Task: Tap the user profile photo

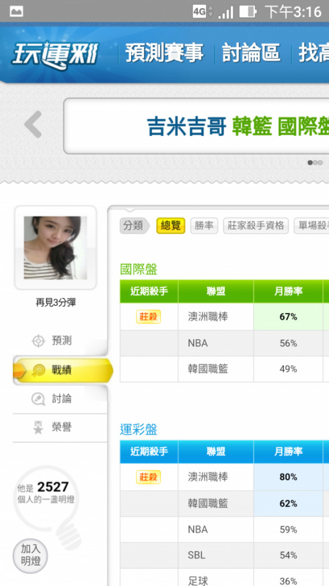Action: [x=55, y=247]
